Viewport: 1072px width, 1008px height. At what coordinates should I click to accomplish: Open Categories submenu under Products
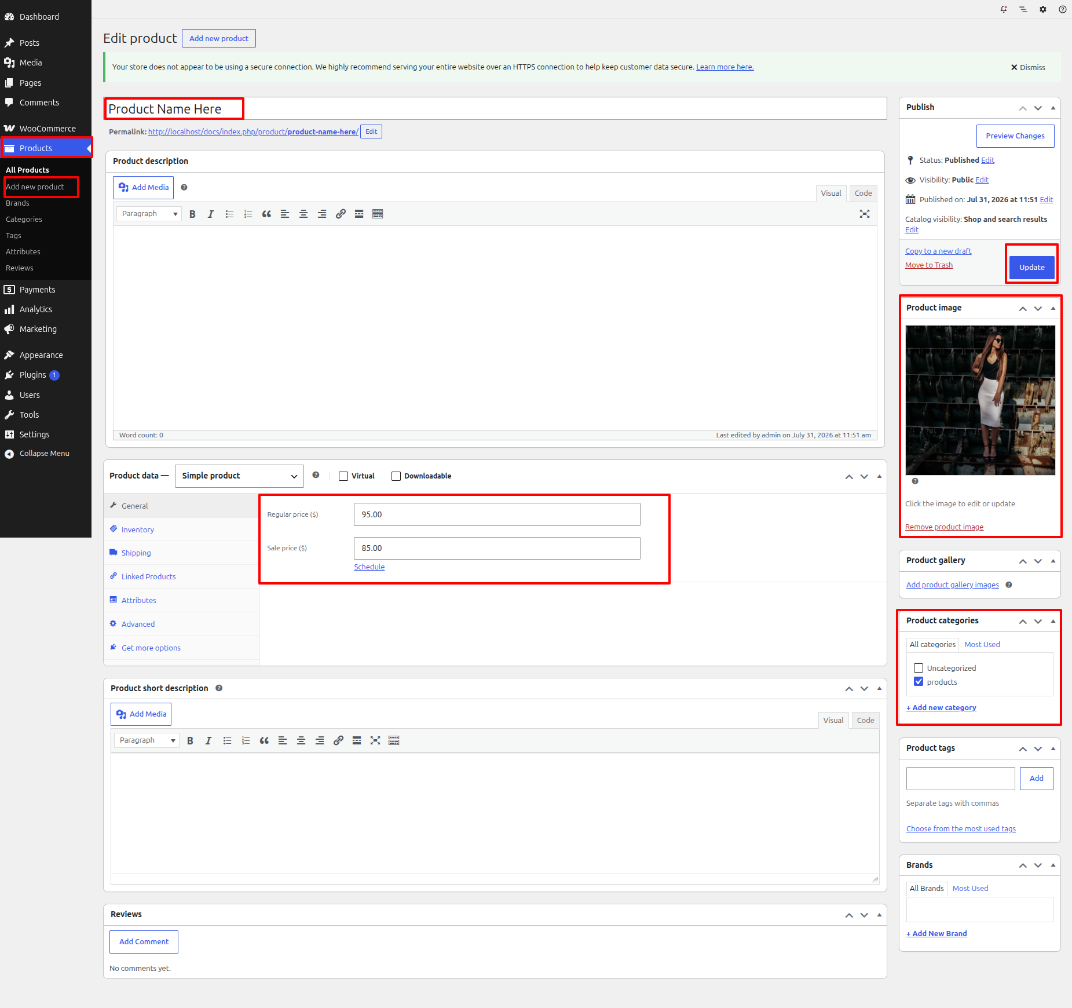click(x=24, y=220)
